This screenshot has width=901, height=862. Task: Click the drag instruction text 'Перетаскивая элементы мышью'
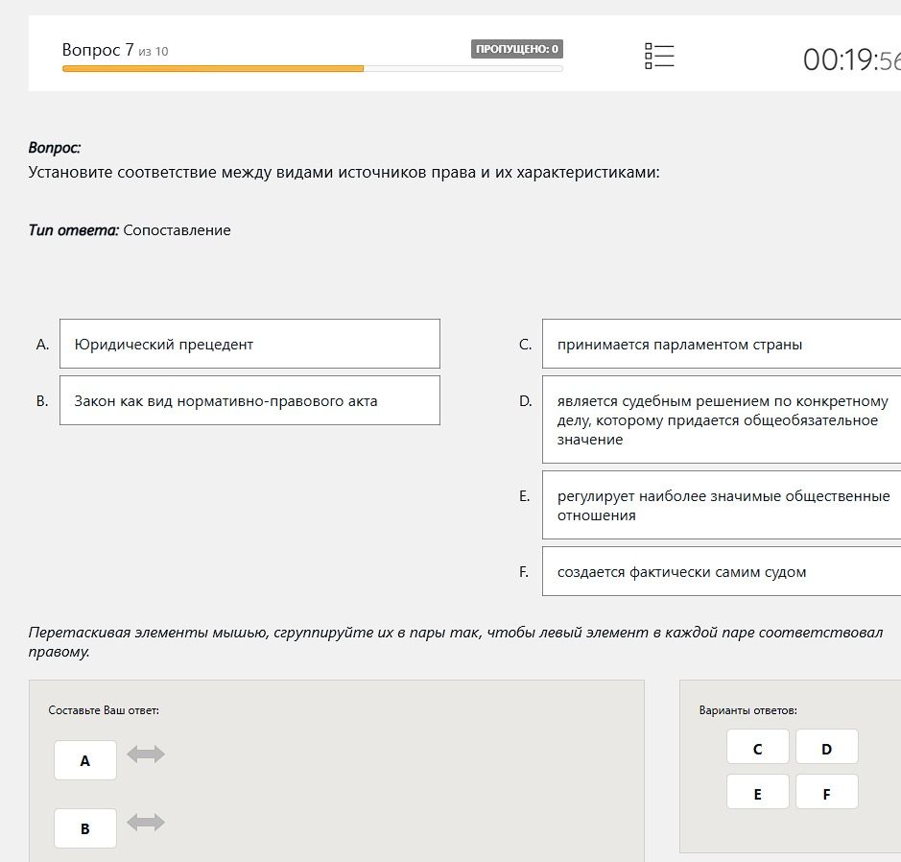click(455, 641)
